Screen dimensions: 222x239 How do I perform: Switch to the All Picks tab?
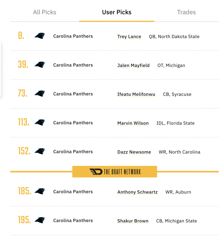(x=45, y=12)
